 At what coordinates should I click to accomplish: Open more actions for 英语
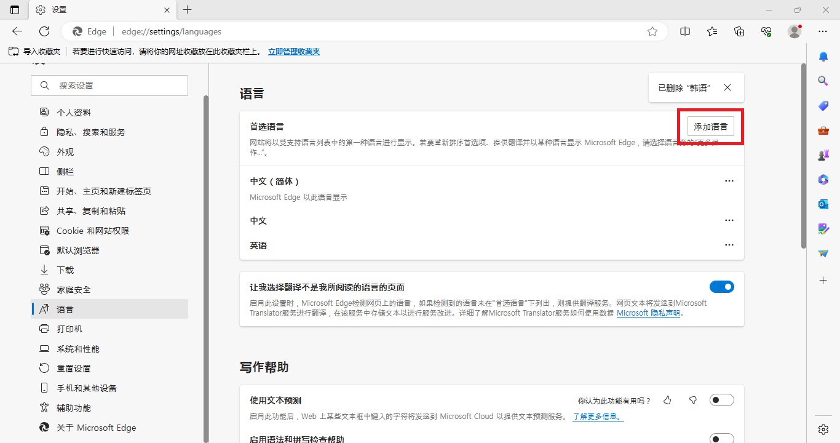click(x=729, y=245)
